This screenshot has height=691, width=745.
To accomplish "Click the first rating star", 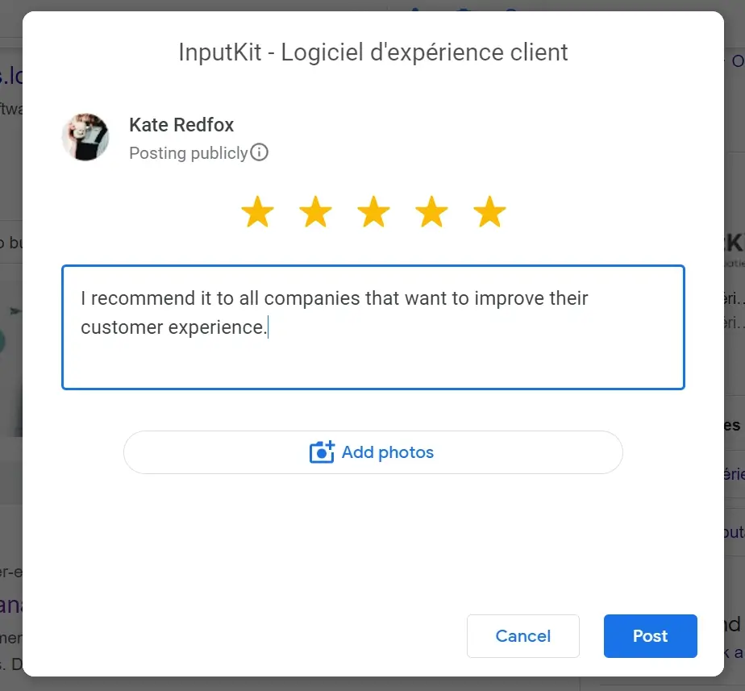I will point(257,212).
